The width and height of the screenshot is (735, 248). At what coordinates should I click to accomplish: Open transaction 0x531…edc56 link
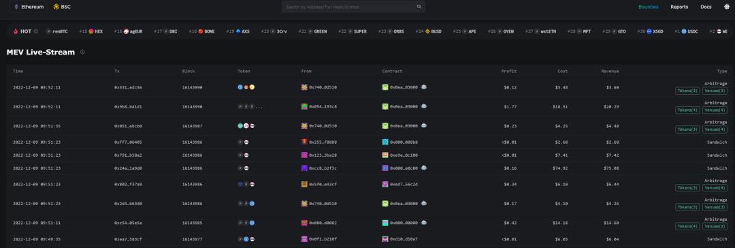pyautogui.click(x=128, y=87)
